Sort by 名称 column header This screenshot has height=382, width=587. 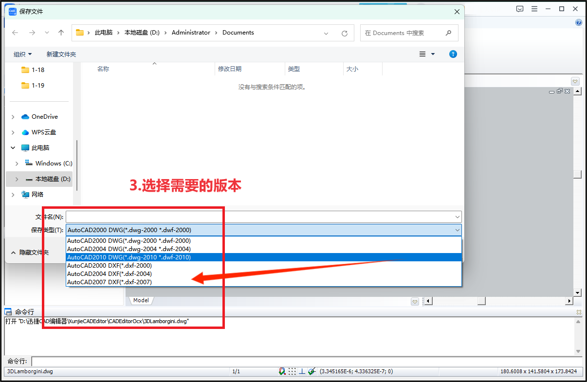point(103,69)
